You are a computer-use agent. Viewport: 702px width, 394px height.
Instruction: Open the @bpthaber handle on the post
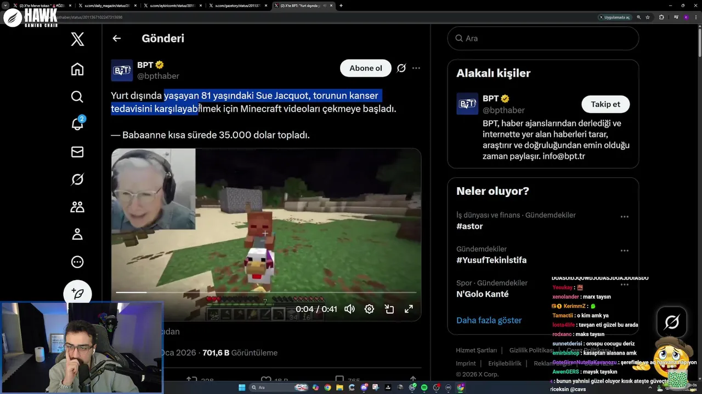pyautogui.click(x=158, y=76)
